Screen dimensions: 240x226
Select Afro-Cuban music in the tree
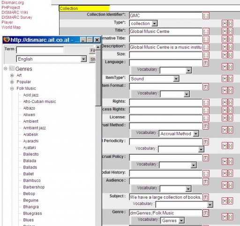(x=39, y=101)
